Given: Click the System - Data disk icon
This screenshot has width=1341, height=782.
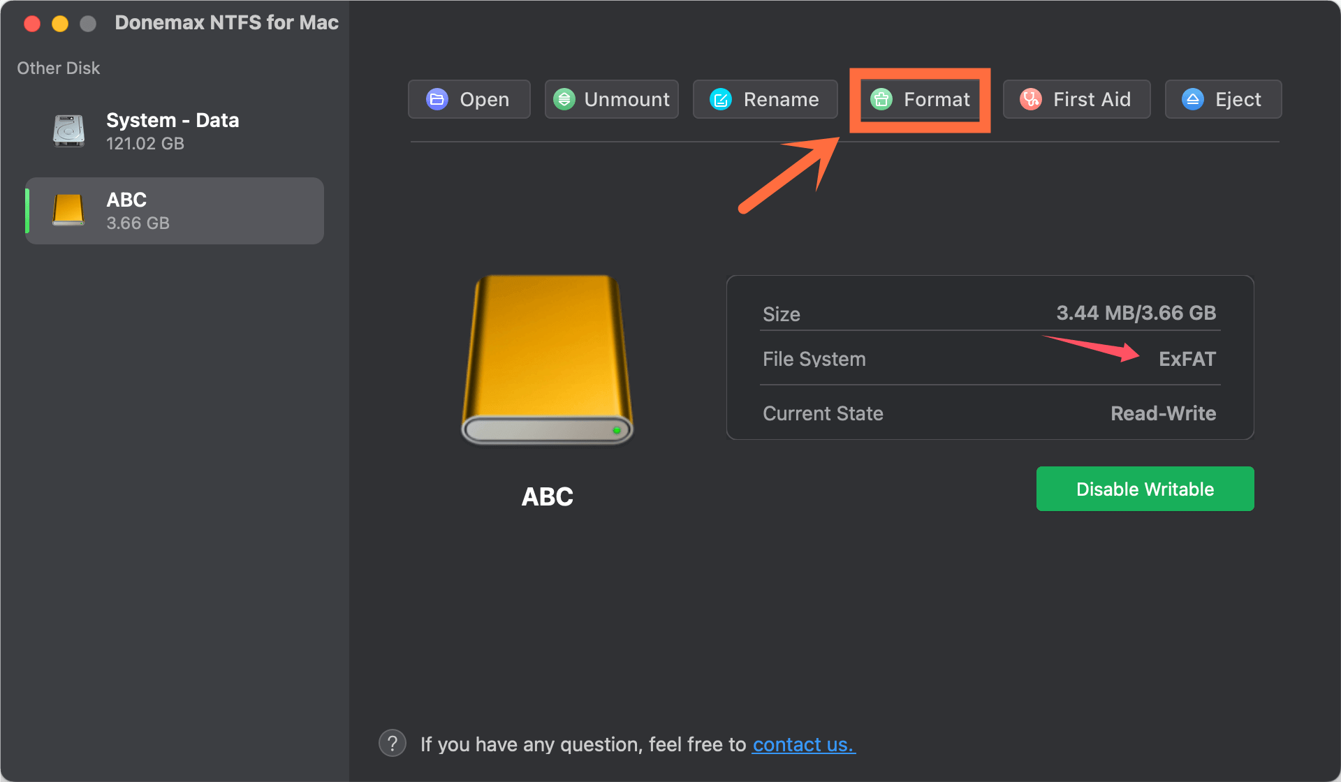Looking at the screenshot, I should pos(68,131).
